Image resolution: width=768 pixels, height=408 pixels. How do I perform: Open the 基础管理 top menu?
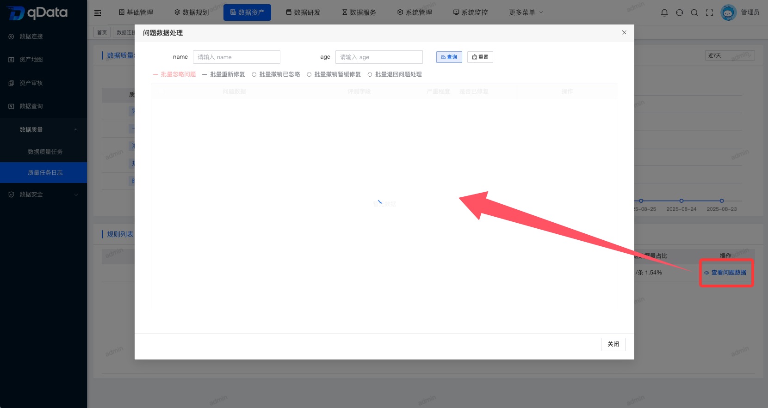point(136,12)
